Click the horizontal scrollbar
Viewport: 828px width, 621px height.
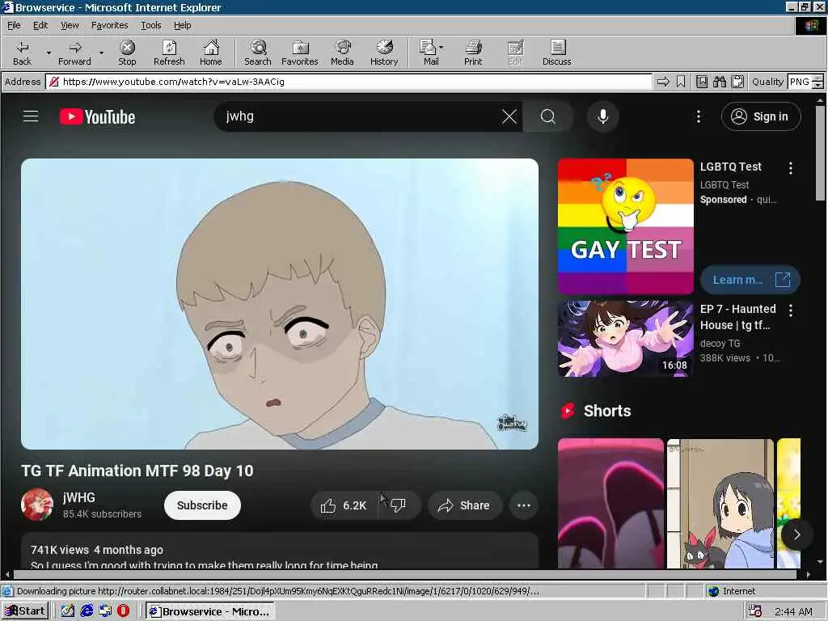pyautogui.click(x=404, y=575)
